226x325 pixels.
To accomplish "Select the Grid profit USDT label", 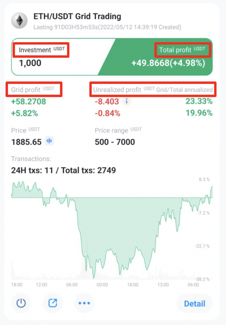I will point(33,90).
